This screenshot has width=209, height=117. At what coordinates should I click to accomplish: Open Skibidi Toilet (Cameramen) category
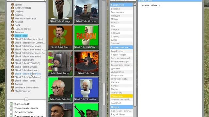pos(28,56)
